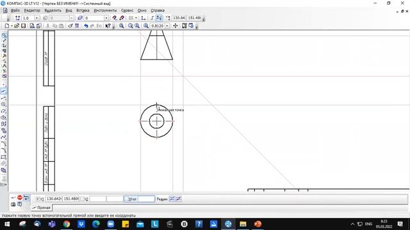Expand New document arrow dropdown
The height and width of the screenshot is (230, 410).
pyautogui.click(x=12, y=26)
